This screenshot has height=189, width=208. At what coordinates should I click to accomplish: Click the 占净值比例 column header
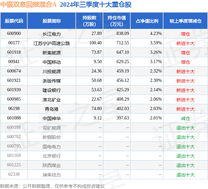[147, 21]
